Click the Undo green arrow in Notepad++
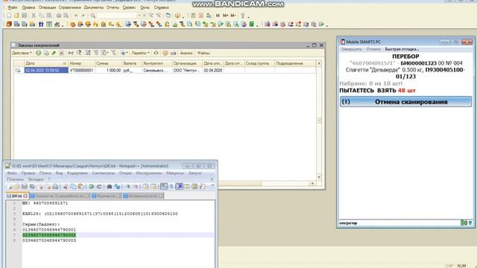Viewport: 477px width, 268px height. pyautogui.click(x=91, y=187)
